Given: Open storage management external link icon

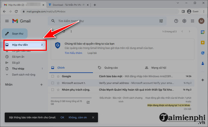Looking at the screenshot, I should [x=88, y=102].
